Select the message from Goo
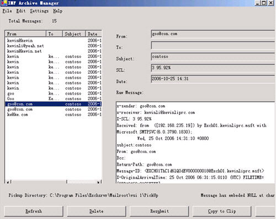The image size is (276, 219). [54, 98]
